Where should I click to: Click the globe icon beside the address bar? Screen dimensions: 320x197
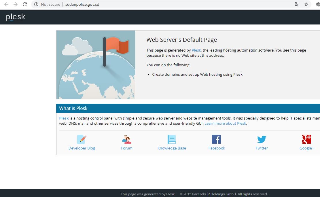coord(318,4)
